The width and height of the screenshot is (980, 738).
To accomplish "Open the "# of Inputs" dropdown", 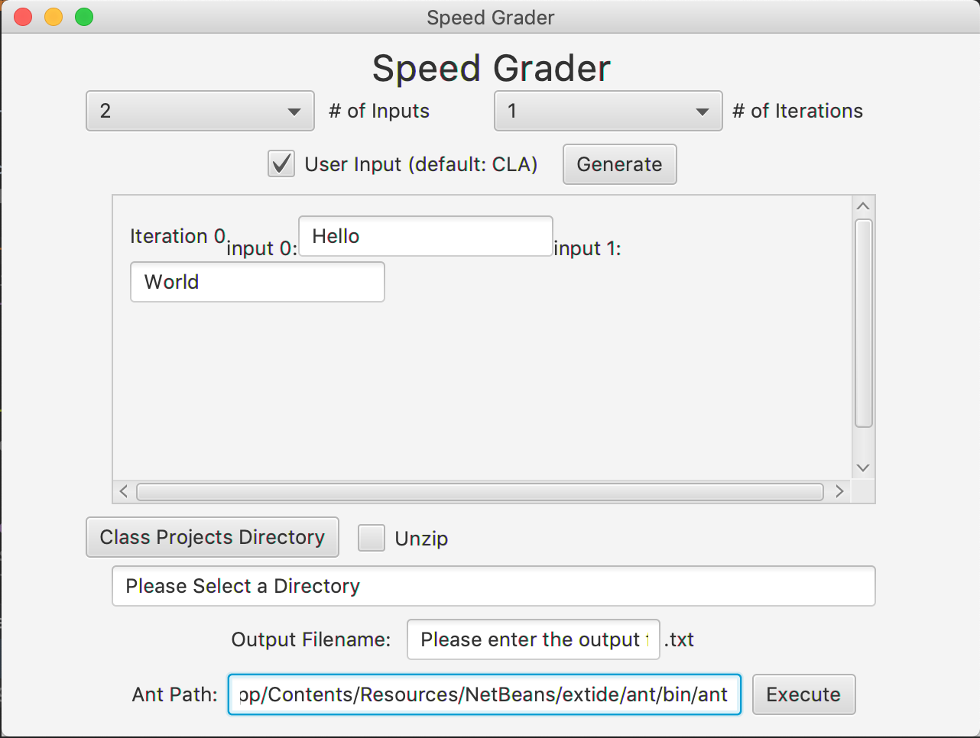I will pos(199,111).
